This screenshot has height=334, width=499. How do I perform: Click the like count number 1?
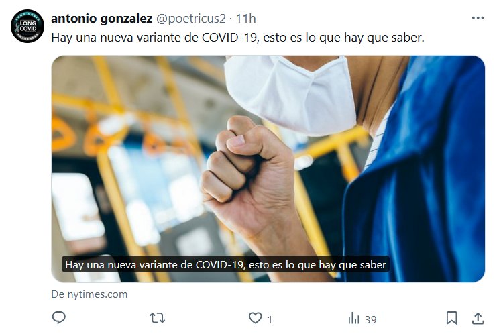pyautogui.click(x=270, y=319)
